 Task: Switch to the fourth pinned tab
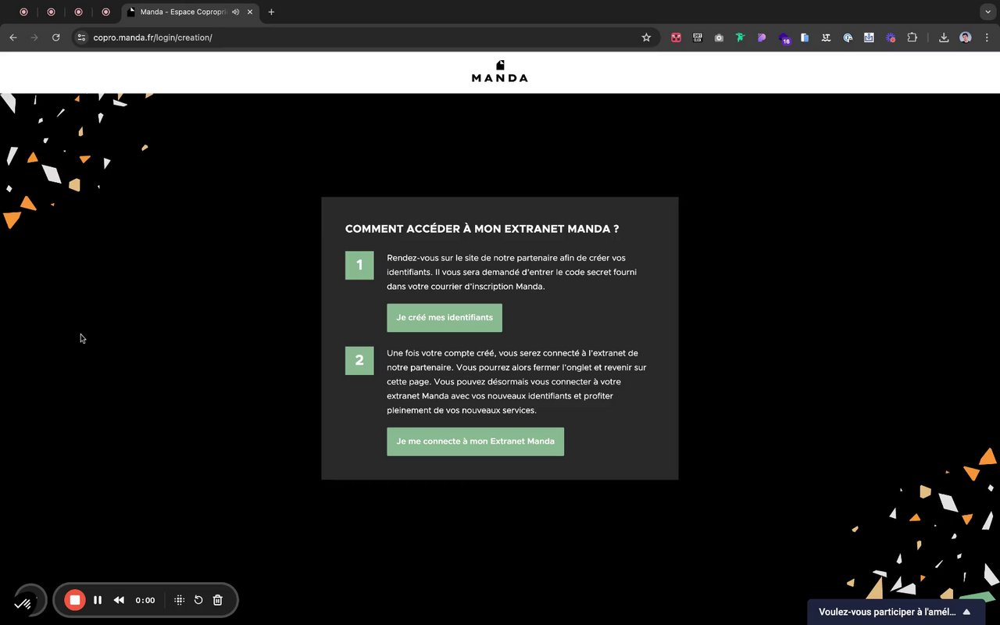(x=105, y=12)
